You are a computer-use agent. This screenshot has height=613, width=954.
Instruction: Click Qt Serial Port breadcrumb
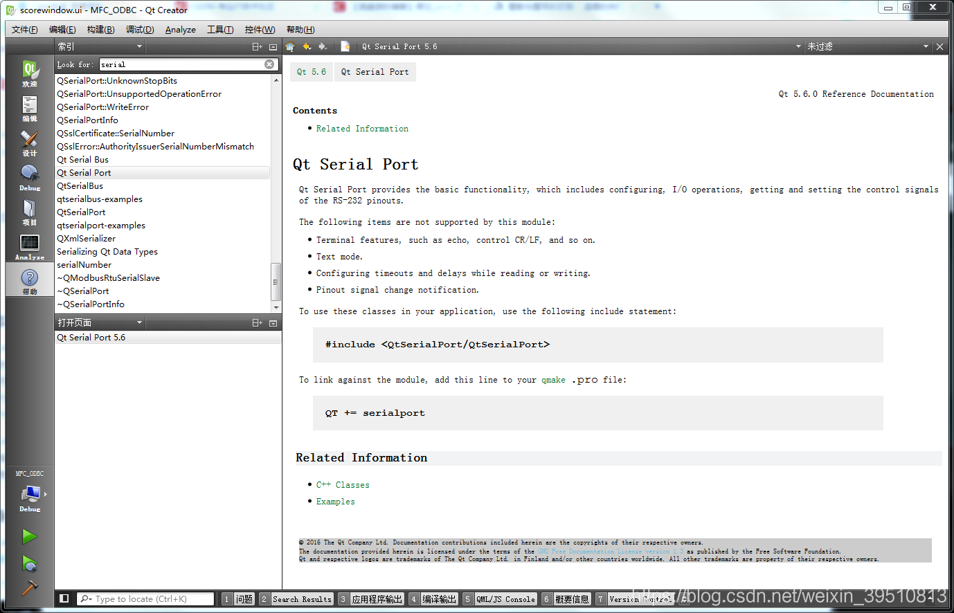click(x=375, y=72)
